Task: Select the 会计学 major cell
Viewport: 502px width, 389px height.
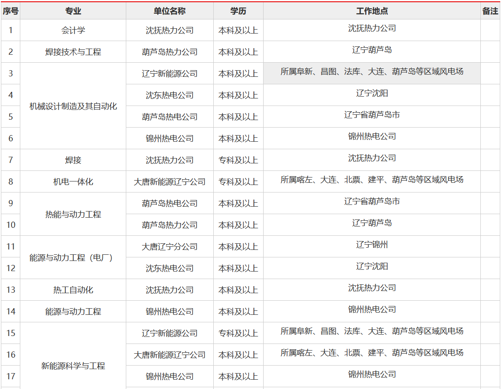Action: [73, 30]
